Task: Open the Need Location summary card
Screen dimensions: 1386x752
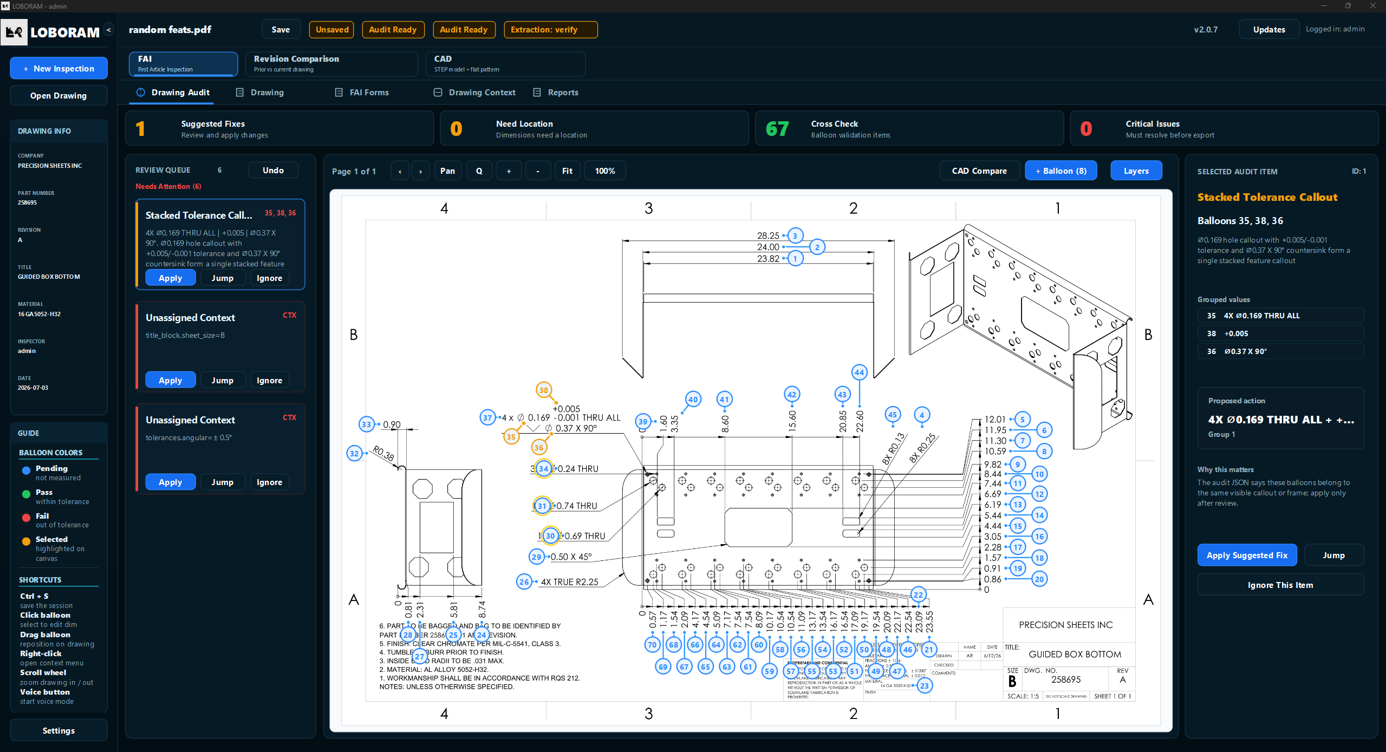Action: point(594,128)
